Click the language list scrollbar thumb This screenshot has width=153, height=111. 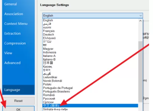140,72
